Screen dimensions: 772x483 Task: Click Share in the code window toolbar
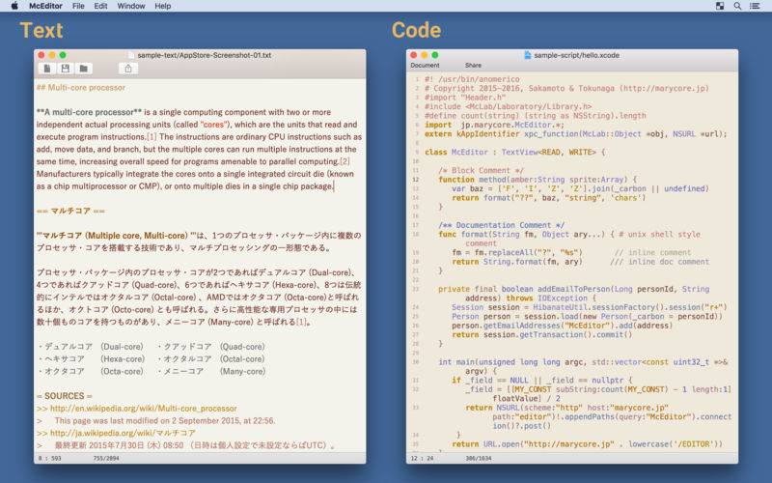click(473, 65)
